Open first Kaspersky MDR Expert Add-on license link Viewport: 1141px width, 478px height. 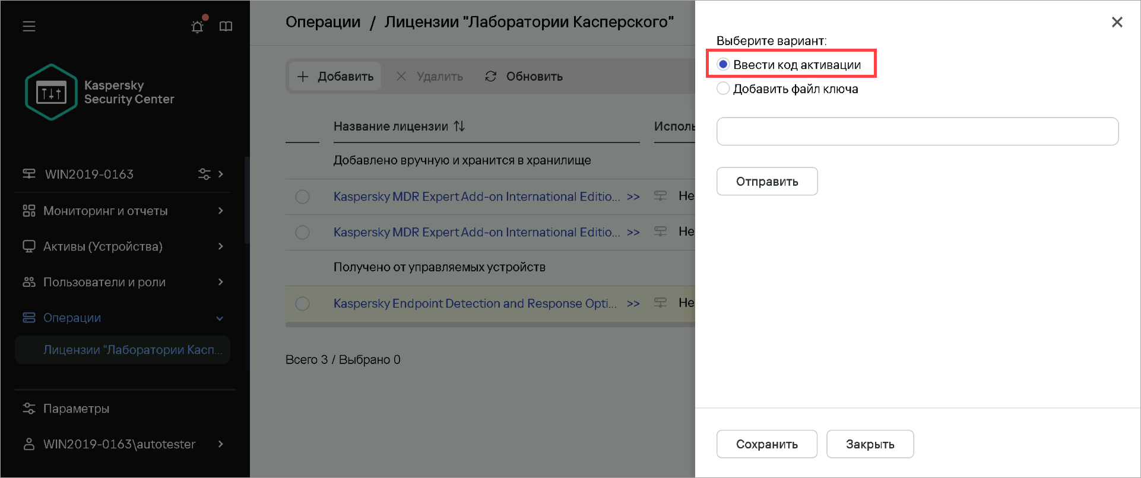477,197
